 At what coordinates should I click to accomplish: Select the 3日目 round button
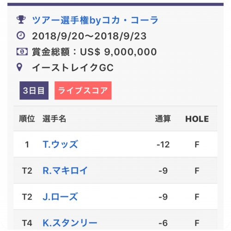click(34, 91)
